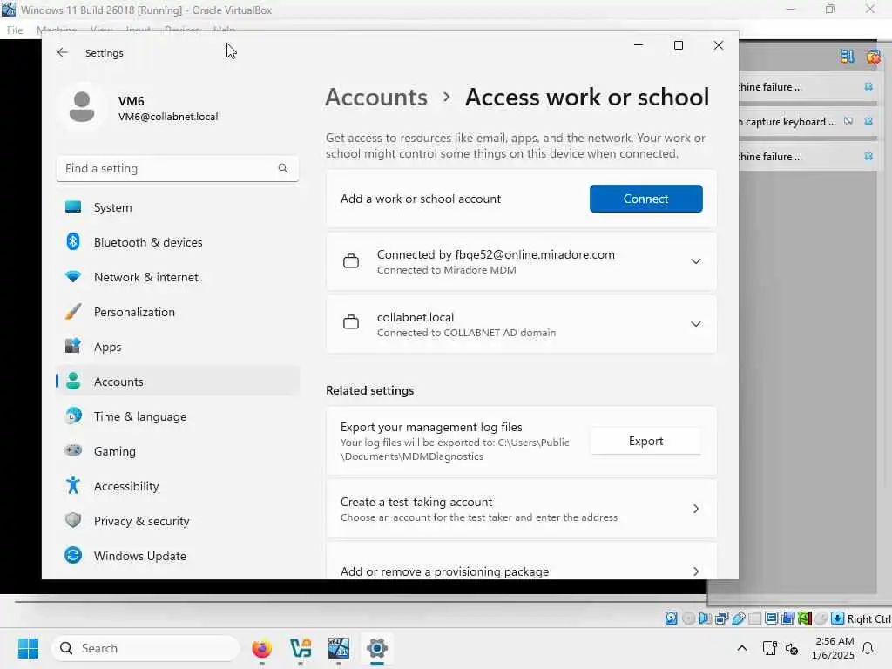
Task: Expand the collabnet.local domain entry
Action: 521,324
